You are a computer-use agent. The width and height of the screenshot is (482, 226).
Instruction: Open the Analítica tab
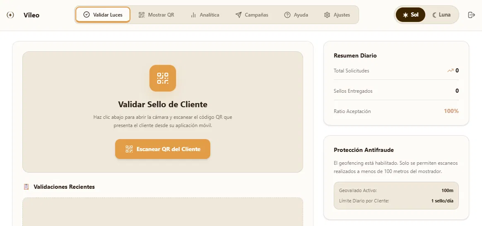(205, 15)
